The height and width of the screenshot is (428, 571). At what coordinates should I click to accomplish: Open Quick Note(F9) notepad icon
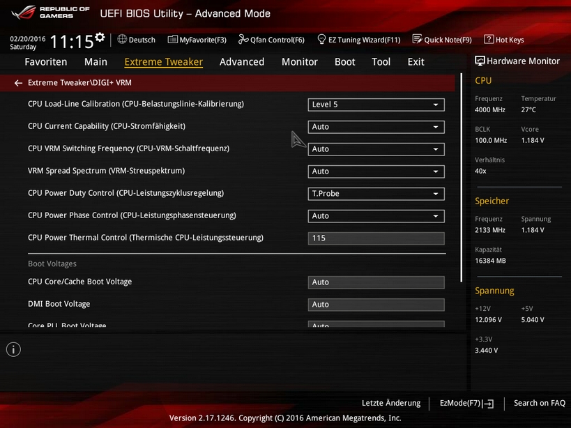pyautogui.click(x=418, y=39)
